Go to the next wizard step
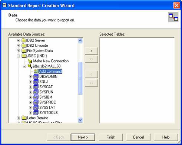The height and width of the screenshot is (145, 182). [x=83, y=137]
